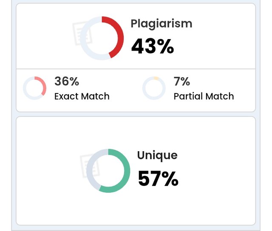Click the yellow Partial Match ring chart
The width and height of the screenshot is (272, 231).
click(154, 88)
